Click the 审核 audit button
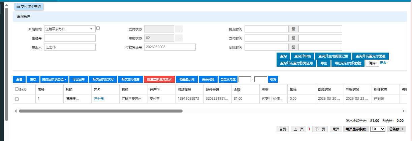Viewport: 412px width, 141px height. pos(33,79)
